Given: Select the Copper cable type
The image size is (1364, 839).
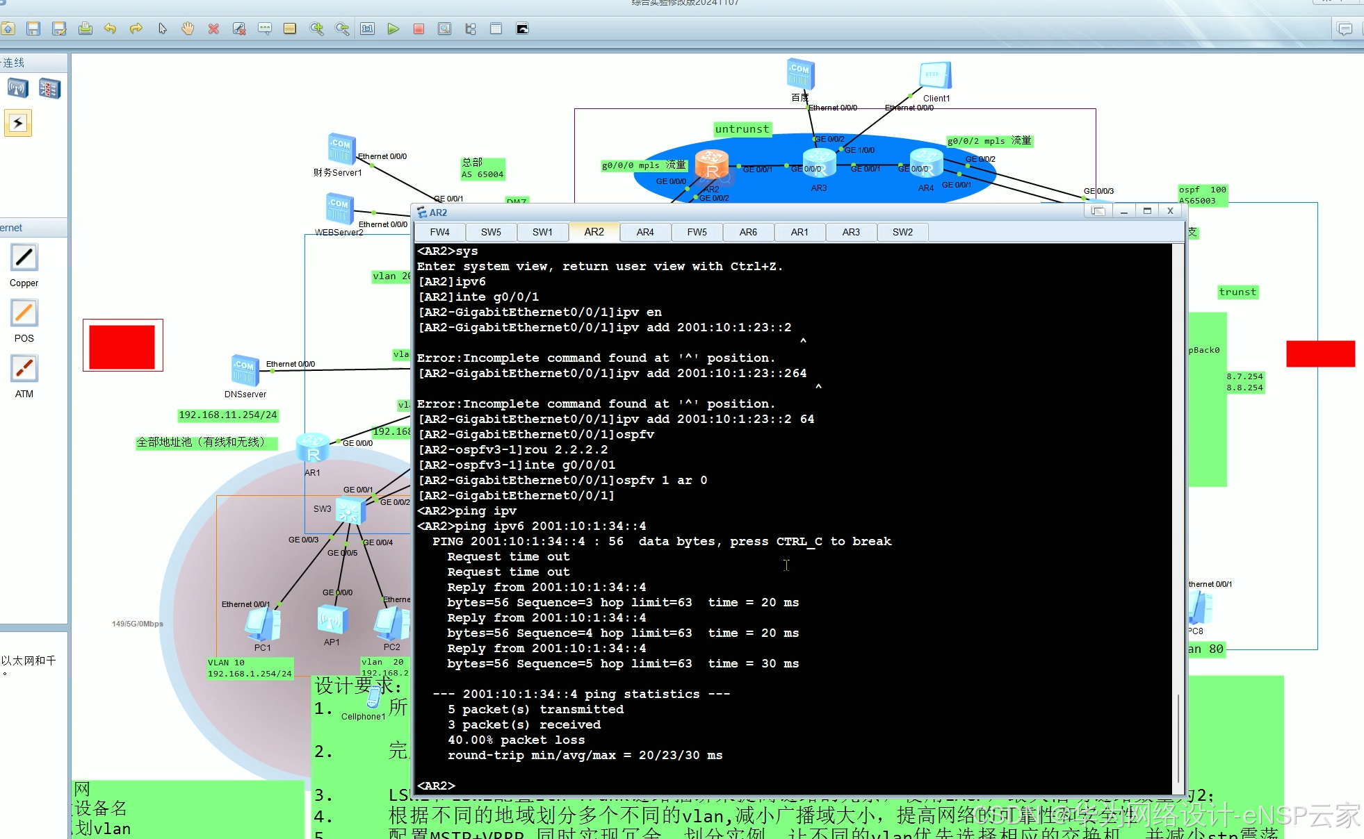Looking at the screenshot, I should [24, 258].
